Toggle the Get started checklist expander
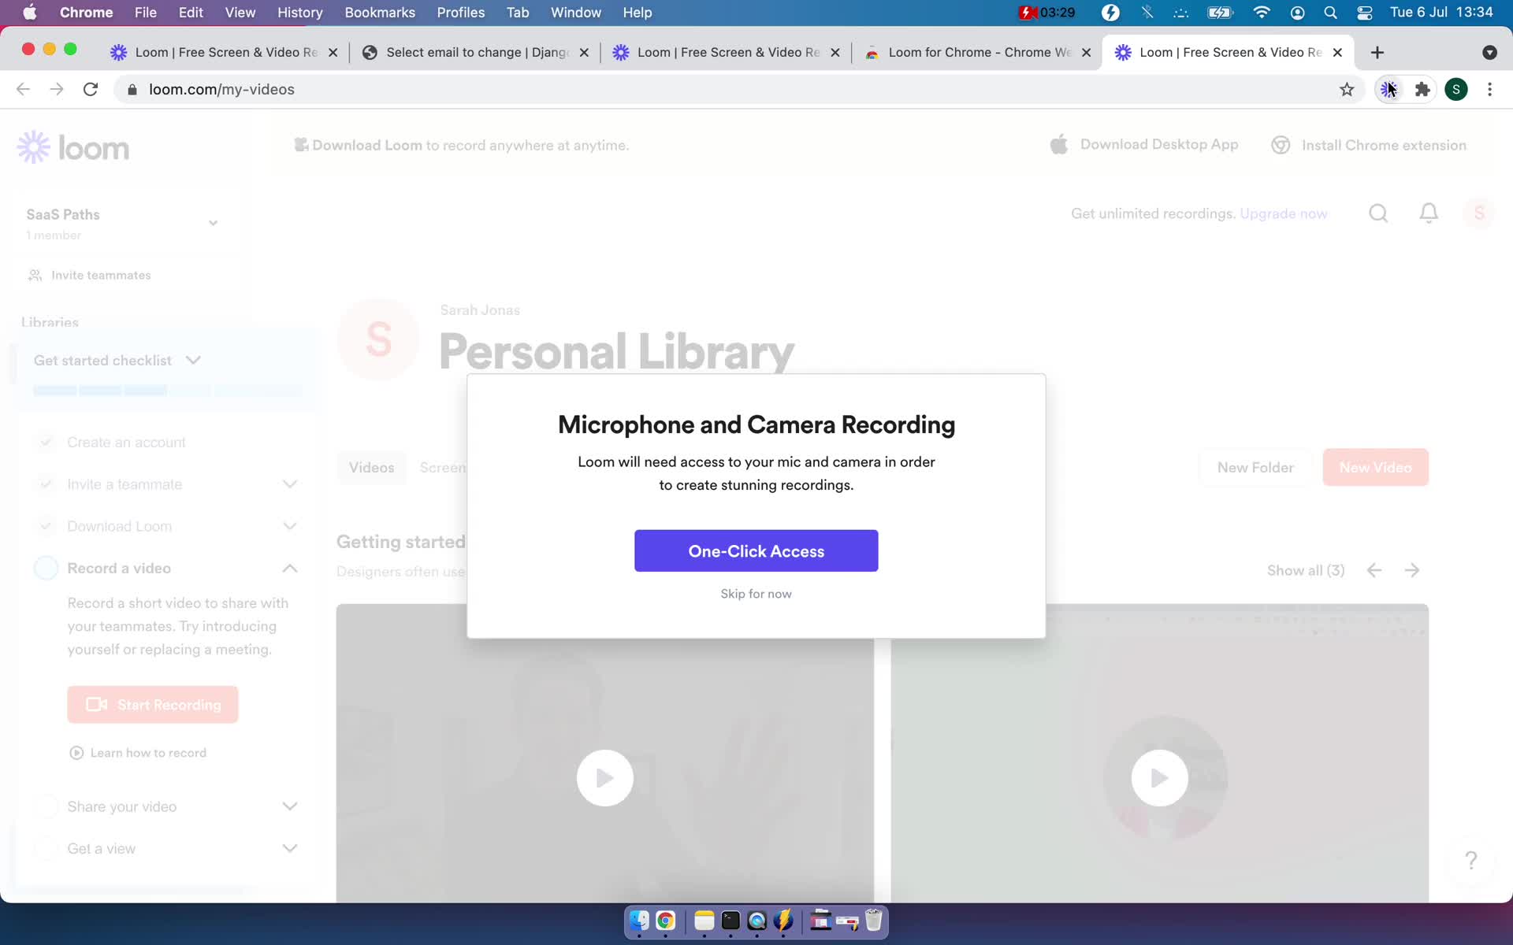Viewport: 1513px width, 945px height. (x=194, y=359)
